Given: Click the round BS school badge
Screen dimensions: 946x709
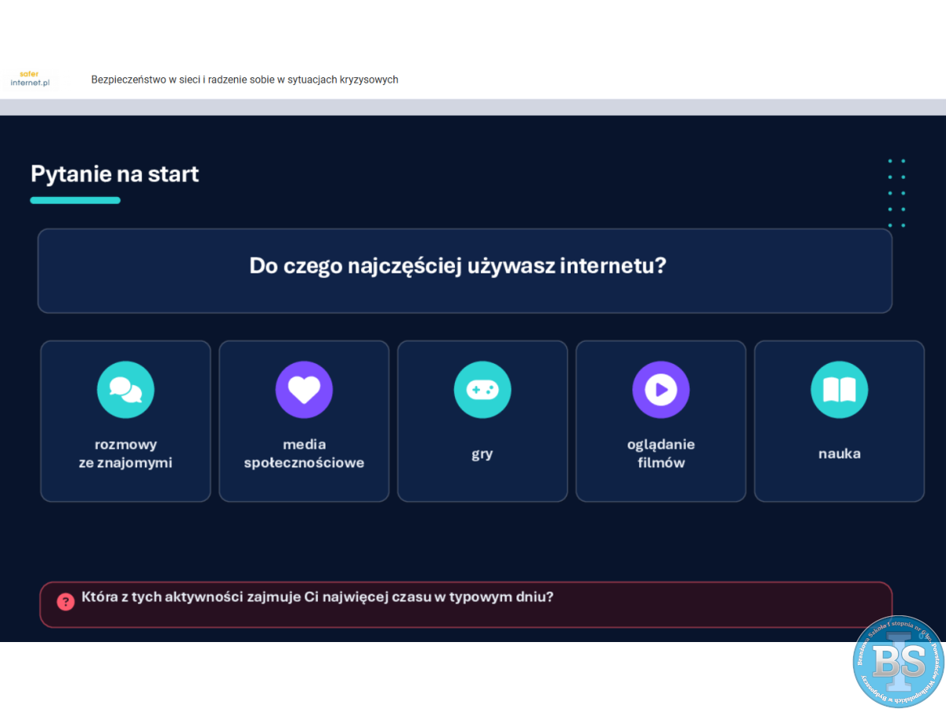Looking at the screenshot, I should click(899, 662).
